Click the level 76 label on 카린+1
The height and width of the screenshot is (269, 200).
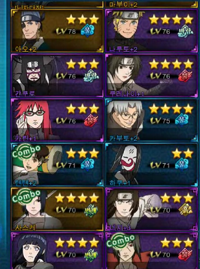click(x=66, y=120)
